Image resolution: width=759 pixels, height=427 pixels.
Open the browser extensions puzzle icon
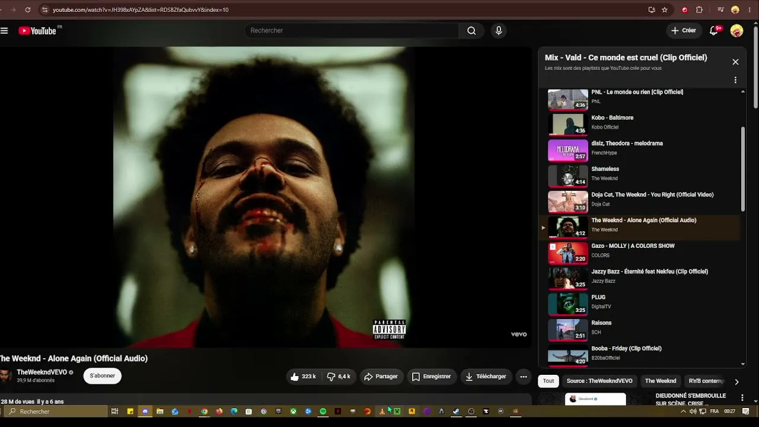(699, 9)
